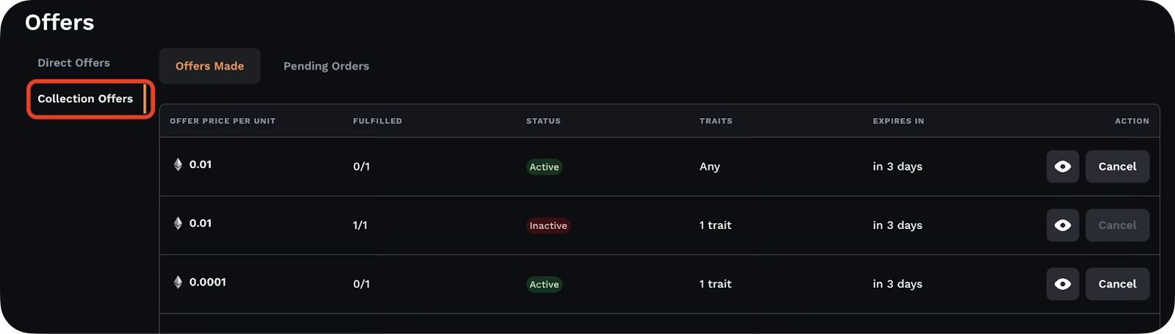Viewport: 1175px width, 334px height.
Task: Cancel the active 0.01 offer with Any traits
Action: pyautogui.click(x=1117, y=167)
